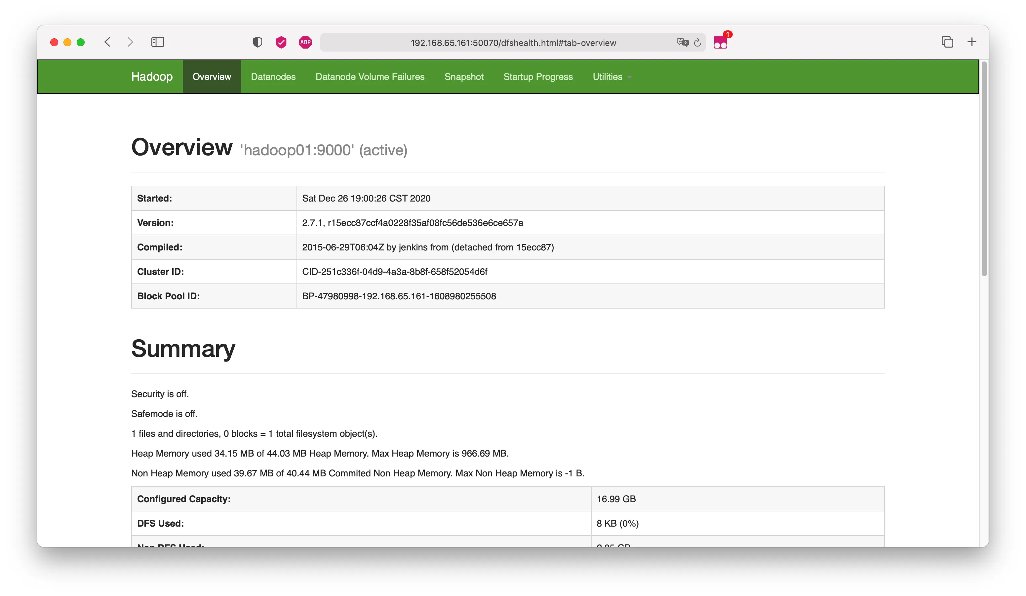Click the files and directories count line
1026x596 pixels.
(x=254, y=434)
